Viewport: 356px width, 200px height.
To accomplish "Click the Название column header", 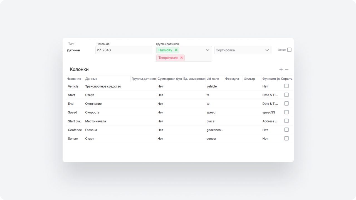I will [x=74, y=79].
